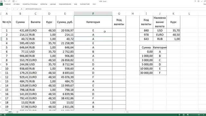Click the 'Код валюты' header in column G
Screen dimensions: 206x116
(x=119, y=22)
